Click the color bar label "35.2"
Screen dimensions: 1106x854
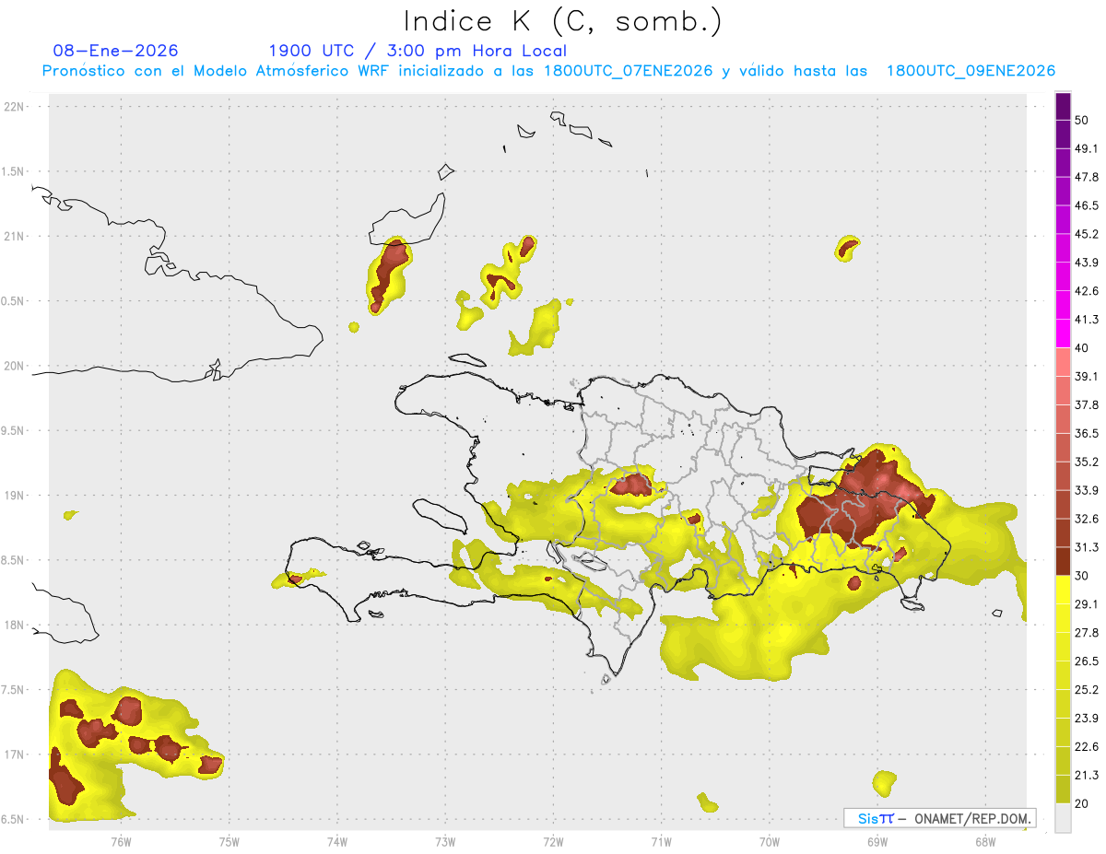1087,462
